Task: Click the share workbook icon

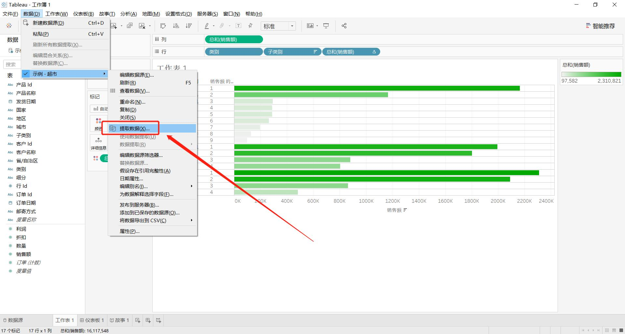Action: pyautogui.click(x=344, y=26)
